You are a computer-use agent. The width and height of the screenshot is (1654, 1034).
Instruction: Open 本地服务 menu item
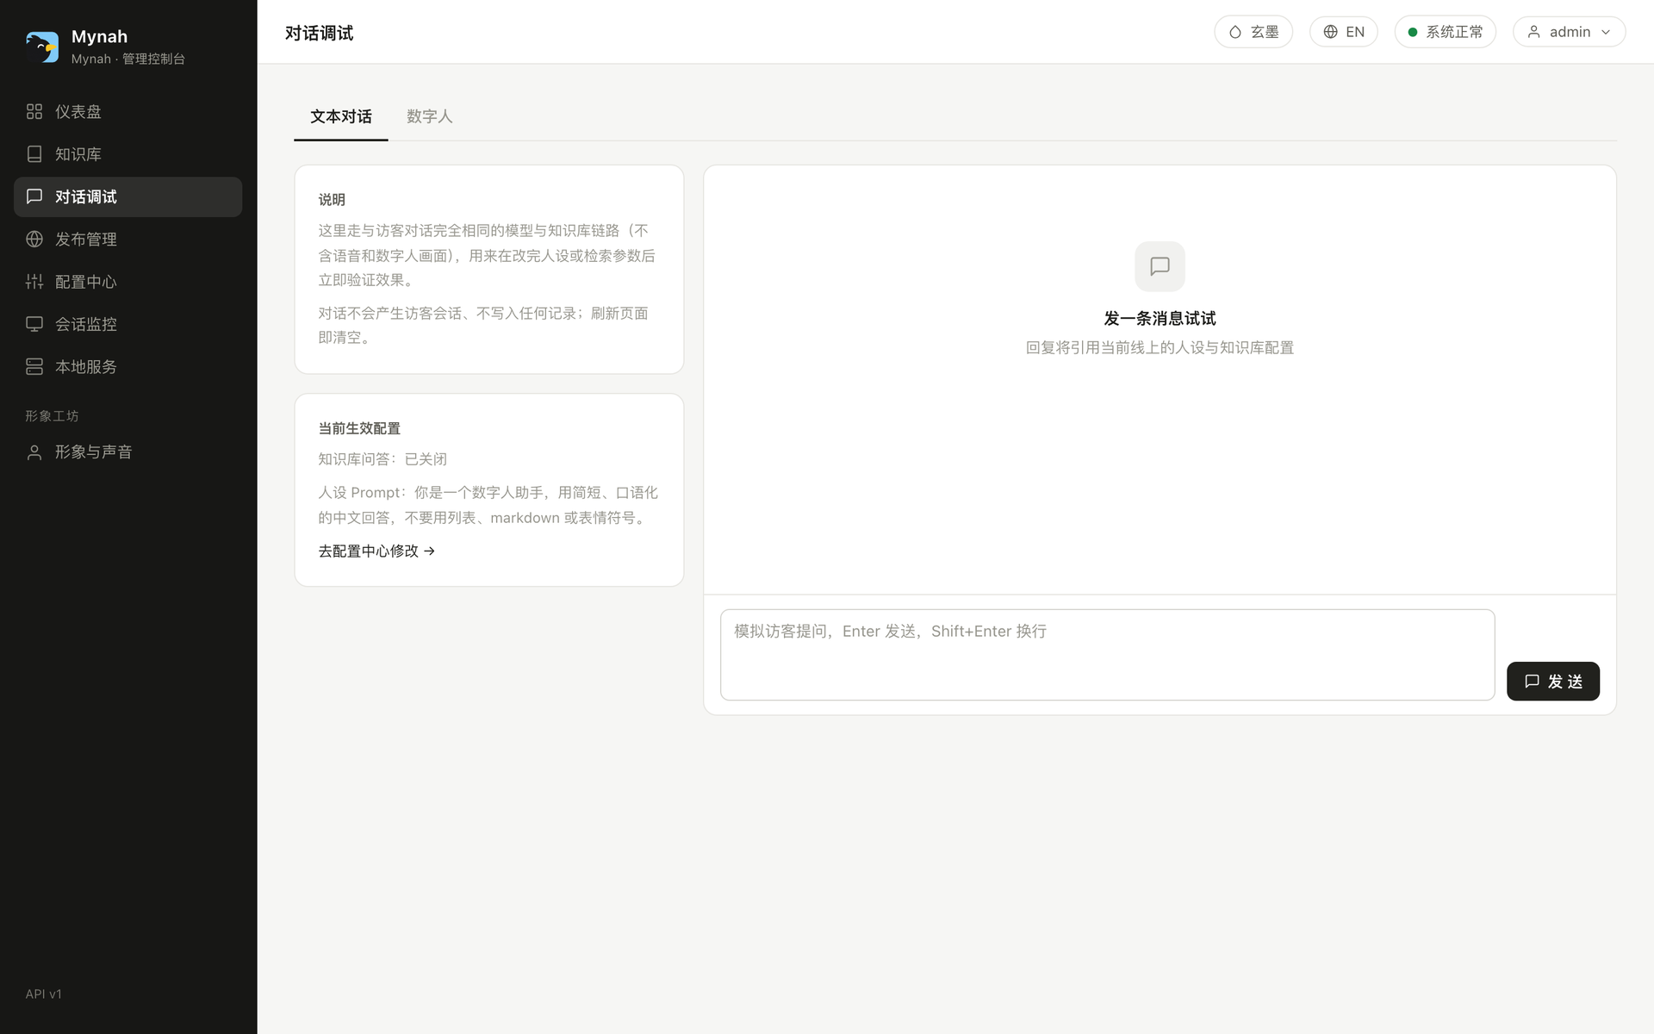127,366
